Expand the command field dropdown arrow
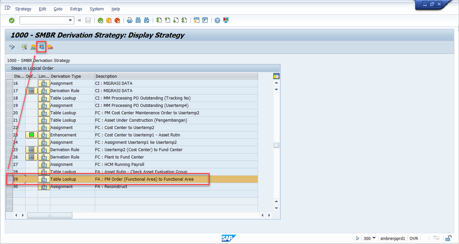This screenshot has height=244, width=459. (x=71, y=20)
